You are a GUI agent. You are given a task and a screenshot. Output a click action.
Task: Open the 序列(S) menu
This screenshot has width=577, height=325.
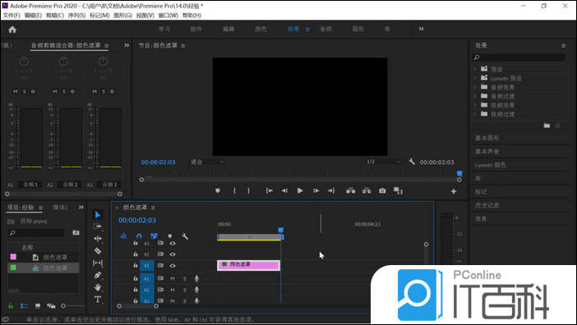point(76,16)
